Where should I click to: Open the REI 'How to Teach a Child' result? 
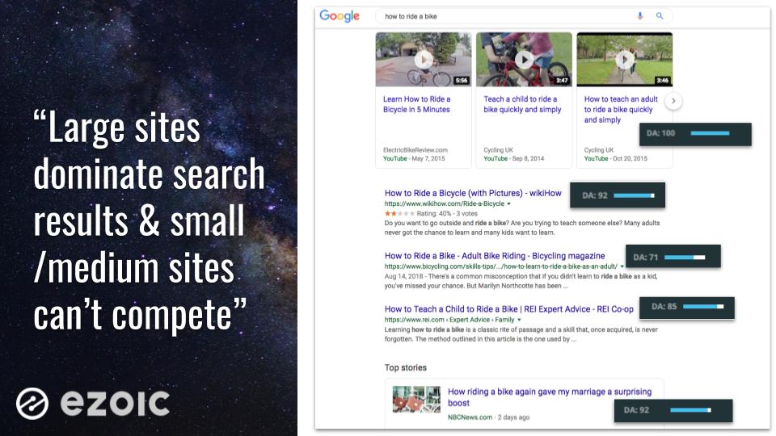508,309
